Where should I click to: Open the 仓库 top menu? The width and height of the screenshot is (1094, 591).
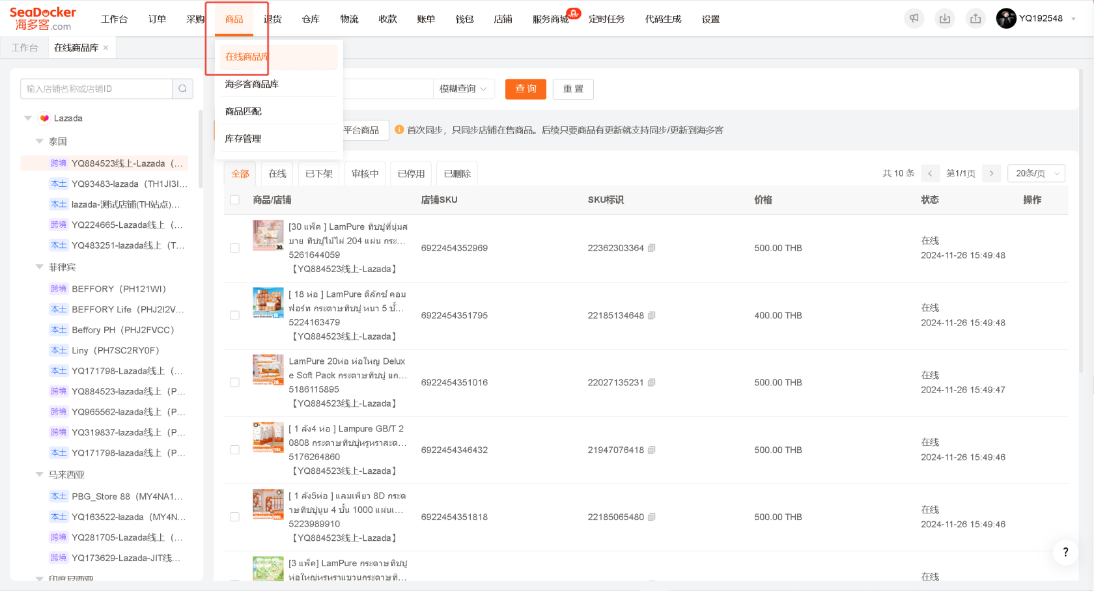(x=311, y=19)
